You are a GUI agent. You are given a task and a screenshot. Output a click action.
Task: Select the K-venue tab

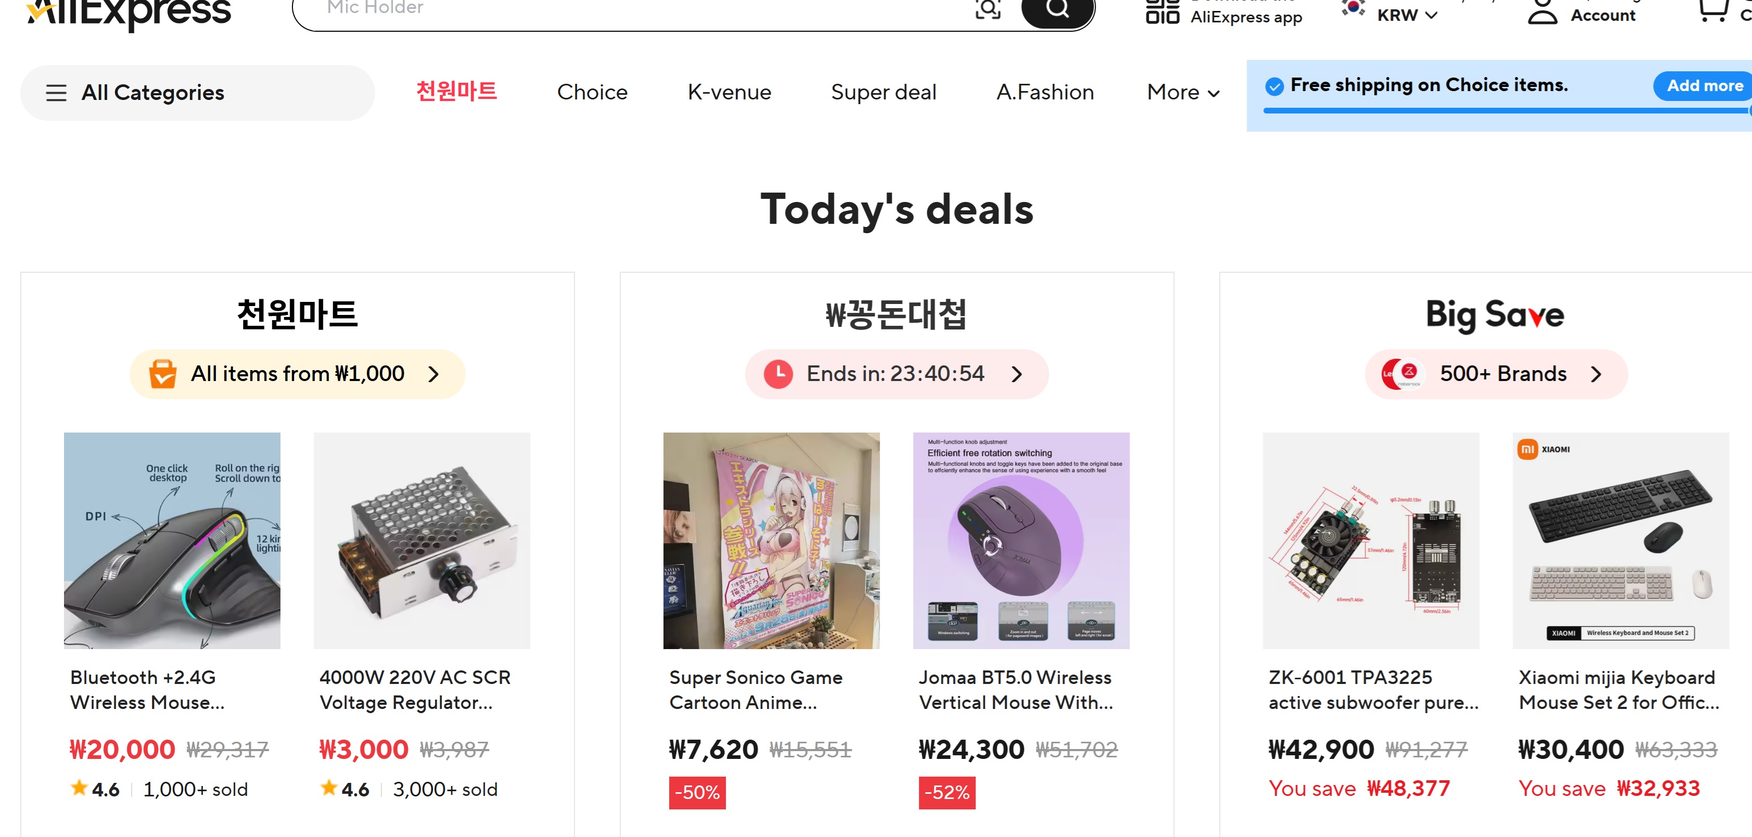coord(729,92)
